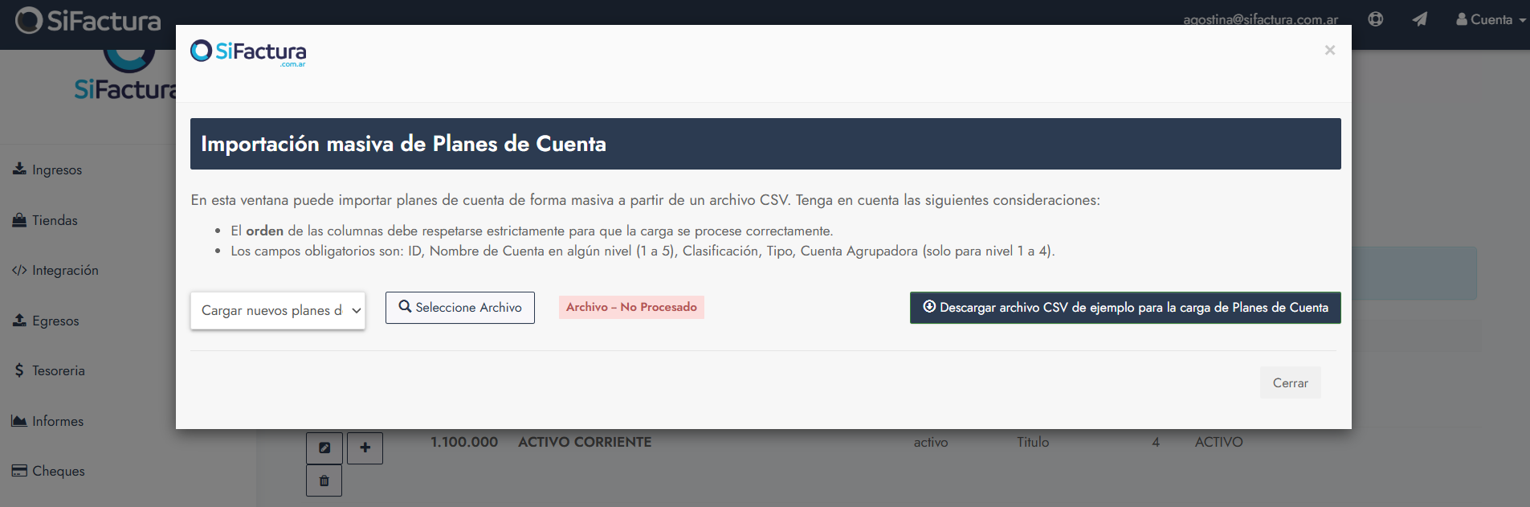The image size is (1530, 507).
Task: Go to Egresos in the sidebar
Action: coord(55,321)
